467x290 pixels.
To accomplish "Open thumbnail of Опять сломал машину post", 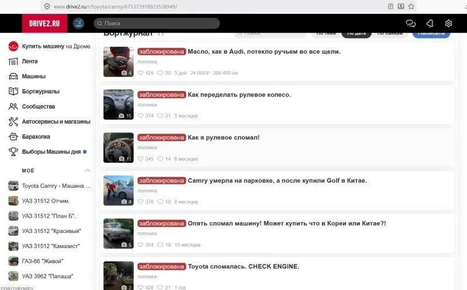I will pos(119,234).
